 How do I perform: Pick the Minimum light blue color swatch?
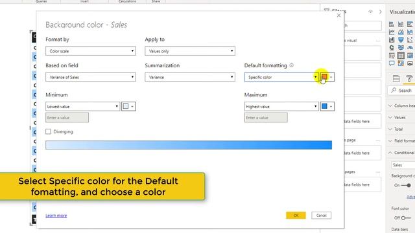pos(128,106)
